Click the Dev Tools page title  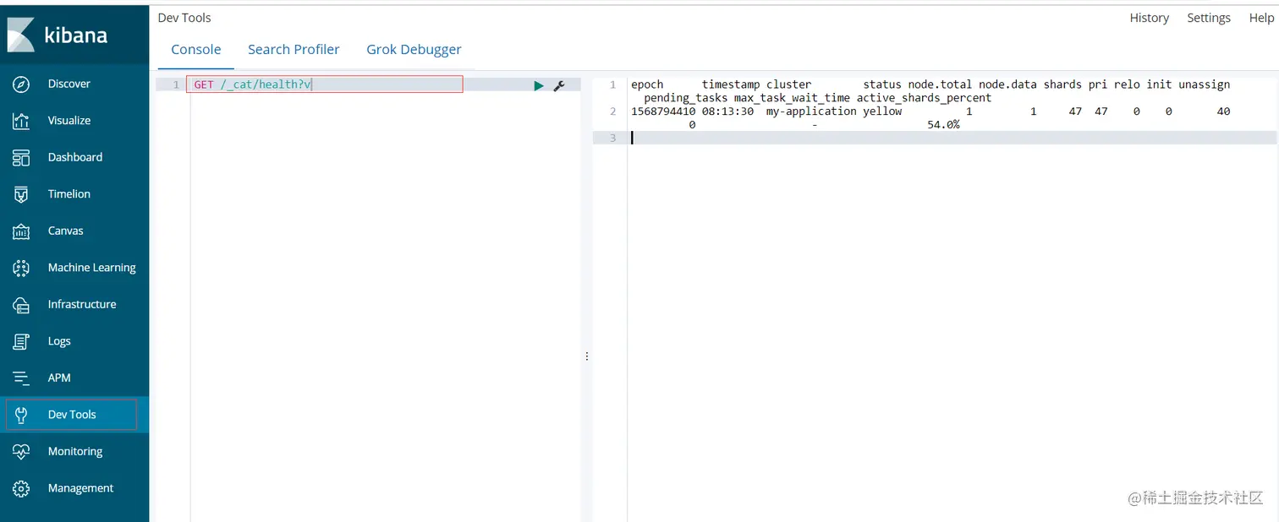tap(184, 18)
